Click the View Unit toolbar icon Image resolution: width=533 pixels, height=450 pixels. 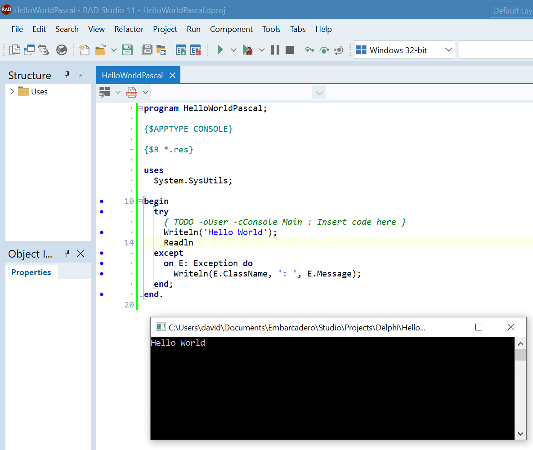14,50
